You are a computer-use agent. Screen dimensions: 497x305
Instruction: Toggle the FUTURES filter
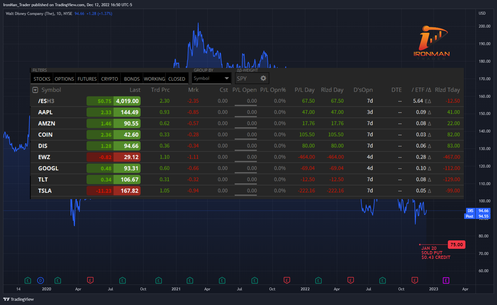click(87, 79)
